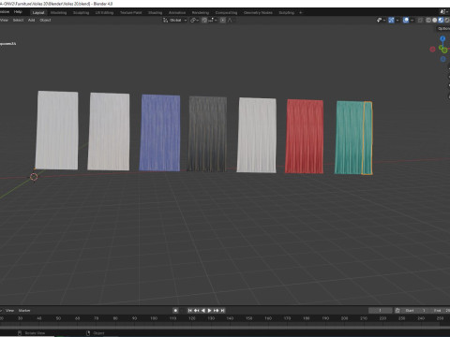450x337 pixels.
Task: Switch to the Sculpting workspace tab
Action: [x=81, y=13]
